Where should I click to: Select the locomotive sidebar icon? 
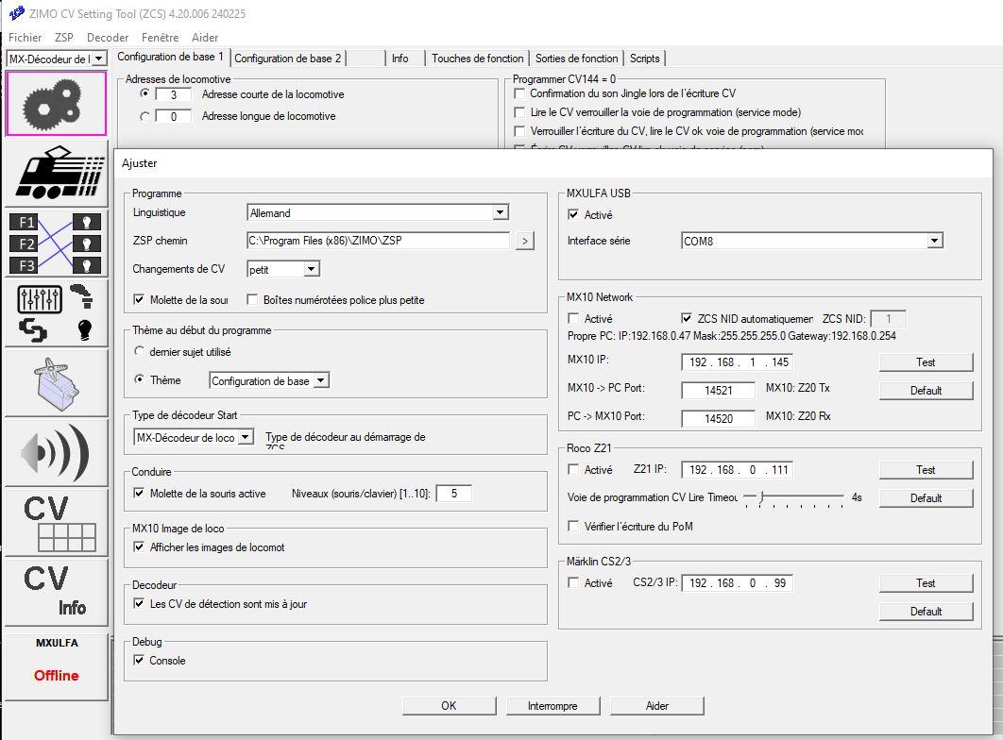[57, 173]
